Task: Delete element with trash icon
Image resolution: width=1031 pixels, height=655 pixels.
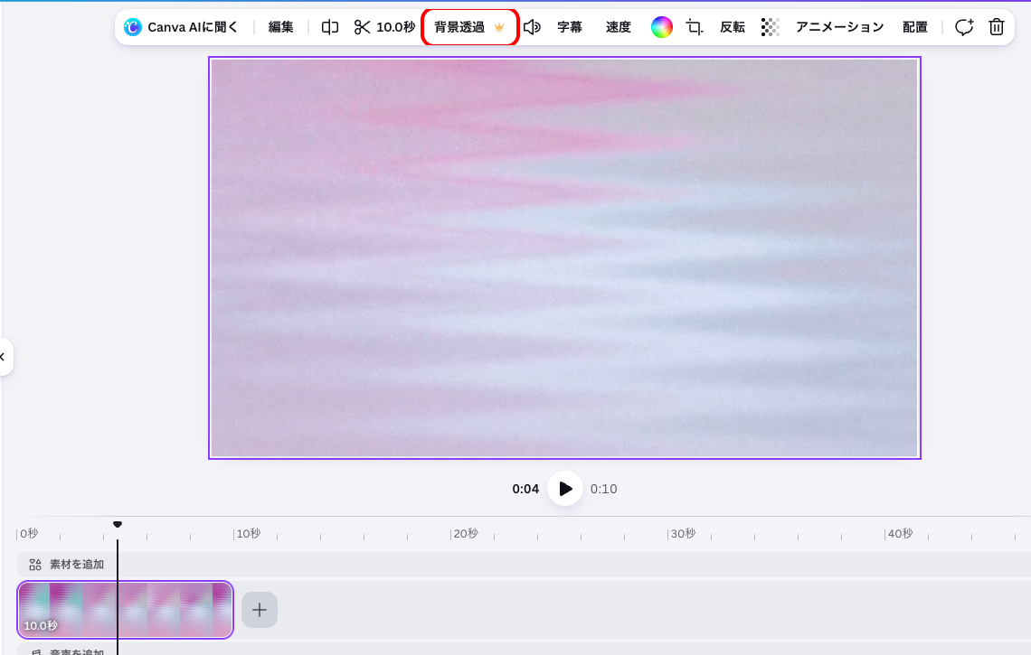Action: tap(996, 27)
